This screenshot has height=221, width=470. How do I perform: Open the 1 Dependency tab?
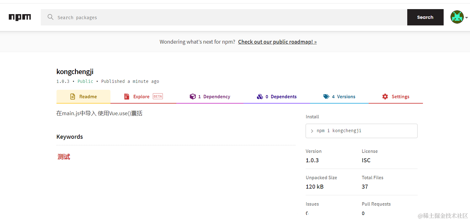[x=210, y=97]
